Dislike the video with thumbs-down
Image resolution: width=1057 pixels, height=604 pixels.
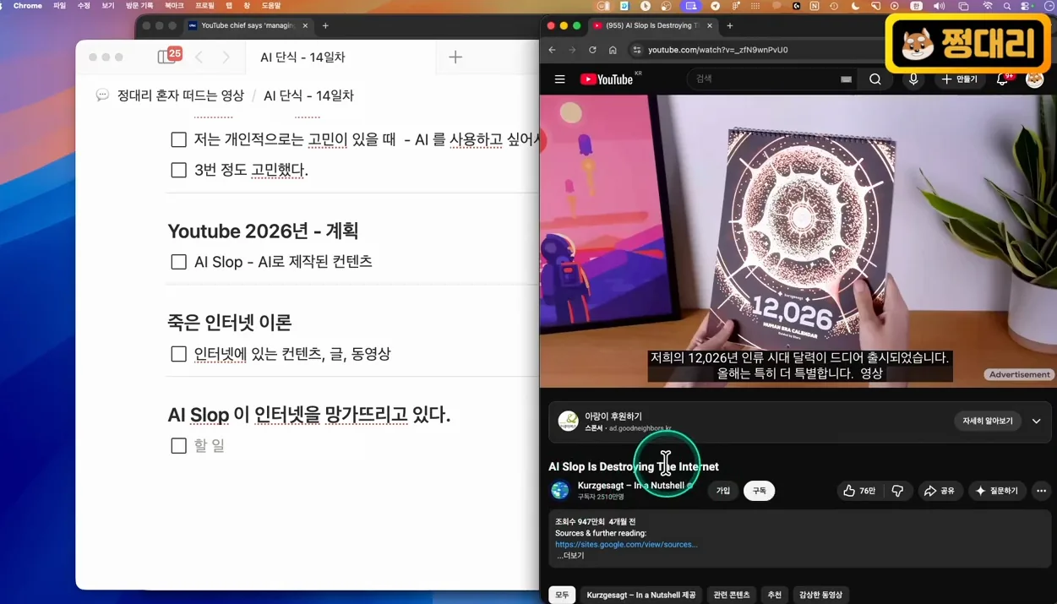898,491
